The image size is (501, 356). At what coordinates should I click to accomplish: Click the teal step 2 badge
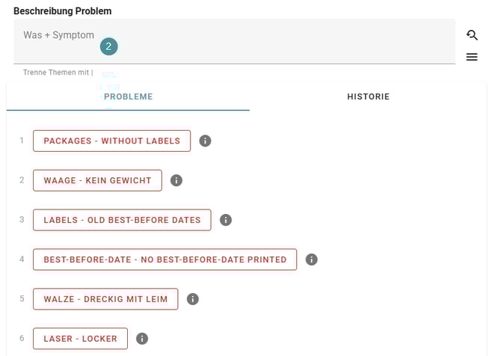click(x=109, y=46)
